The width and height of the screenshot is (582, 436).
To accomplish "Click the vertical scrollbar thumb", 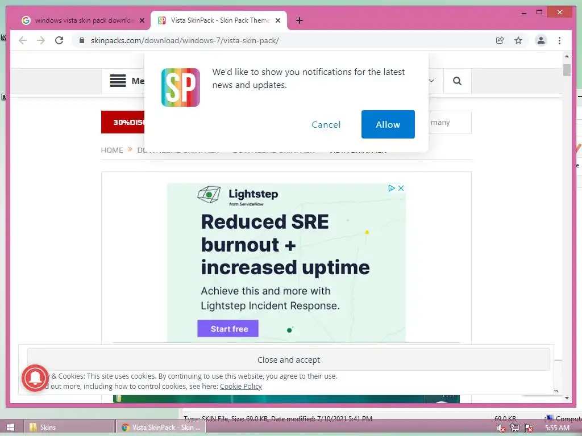I will [x=567, y=70].
